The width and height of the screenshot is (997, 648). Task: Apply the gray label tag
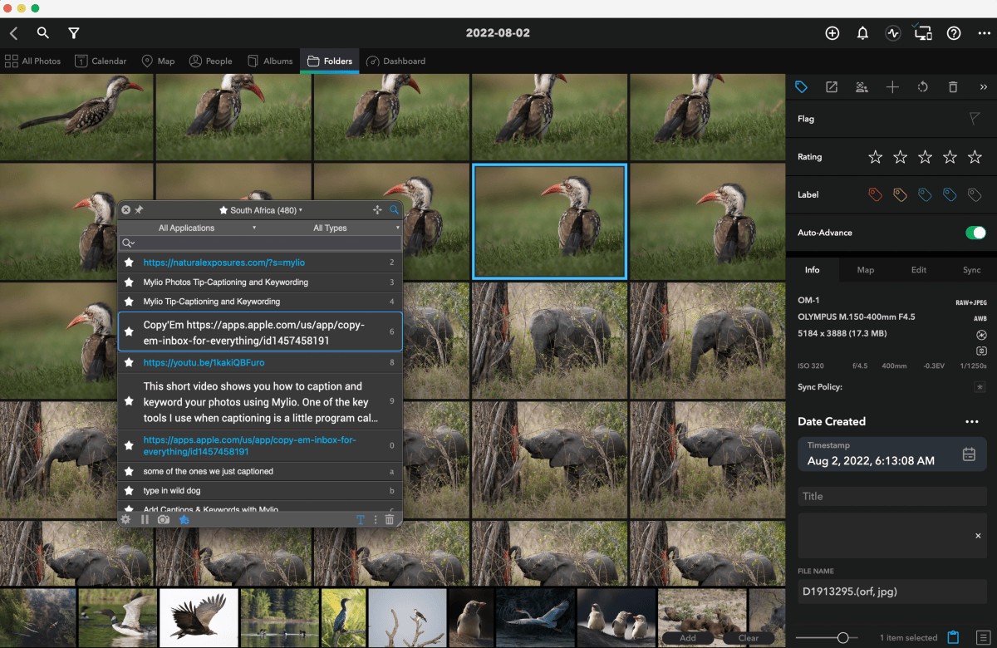coord(975,194)
